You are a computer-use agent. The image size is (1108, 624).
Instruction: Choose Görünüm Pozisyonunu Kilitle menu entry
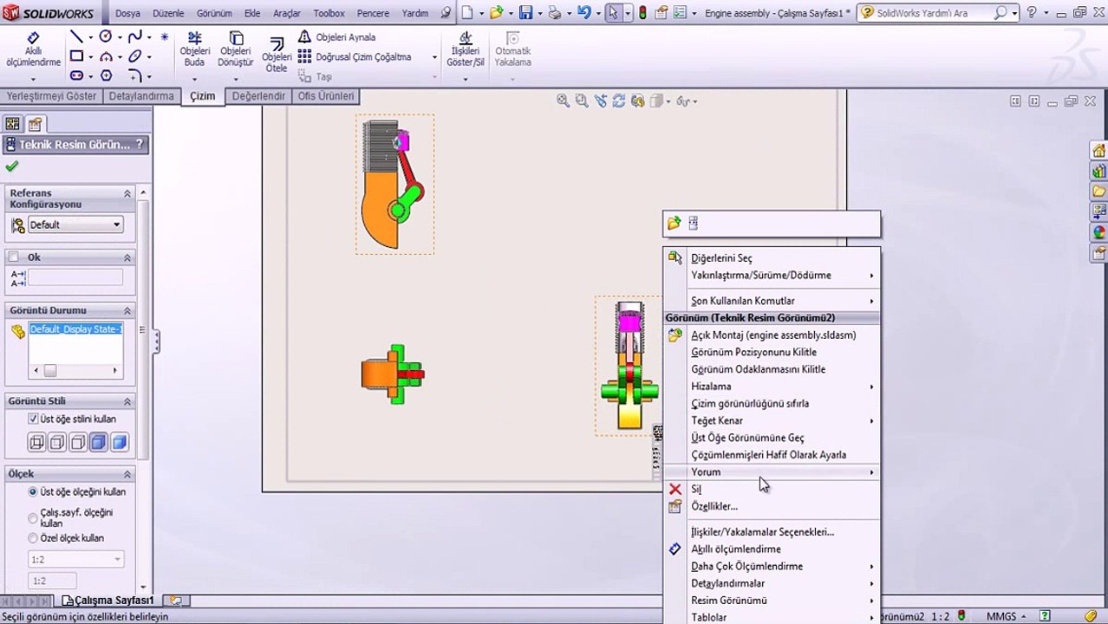pyautogui.click(x=772, y=353)
